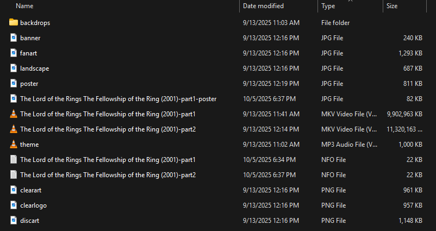Click the Type column header
This screenshot has width=436, height=231.
328,6
